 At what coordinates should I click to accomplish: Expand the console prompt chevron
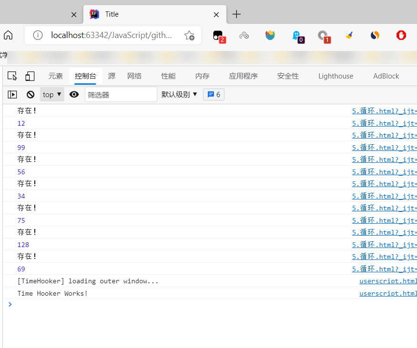click(x=10, y=304)
